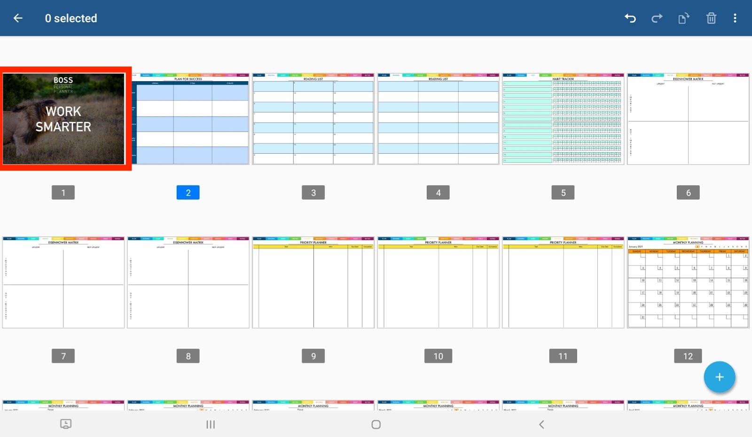
Task: Tap page number label 10
Action: tap(438, 356)
